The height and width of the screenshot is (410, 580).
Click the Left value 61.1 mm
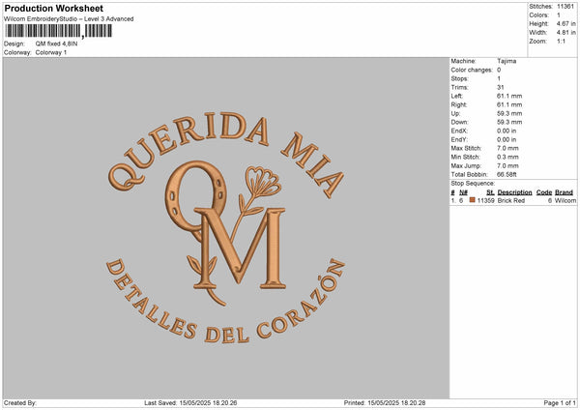click(509, 96)
